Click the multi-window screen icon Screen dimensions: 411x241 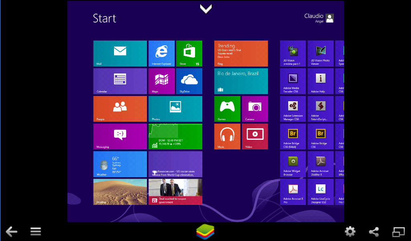[x=399, y=232]
